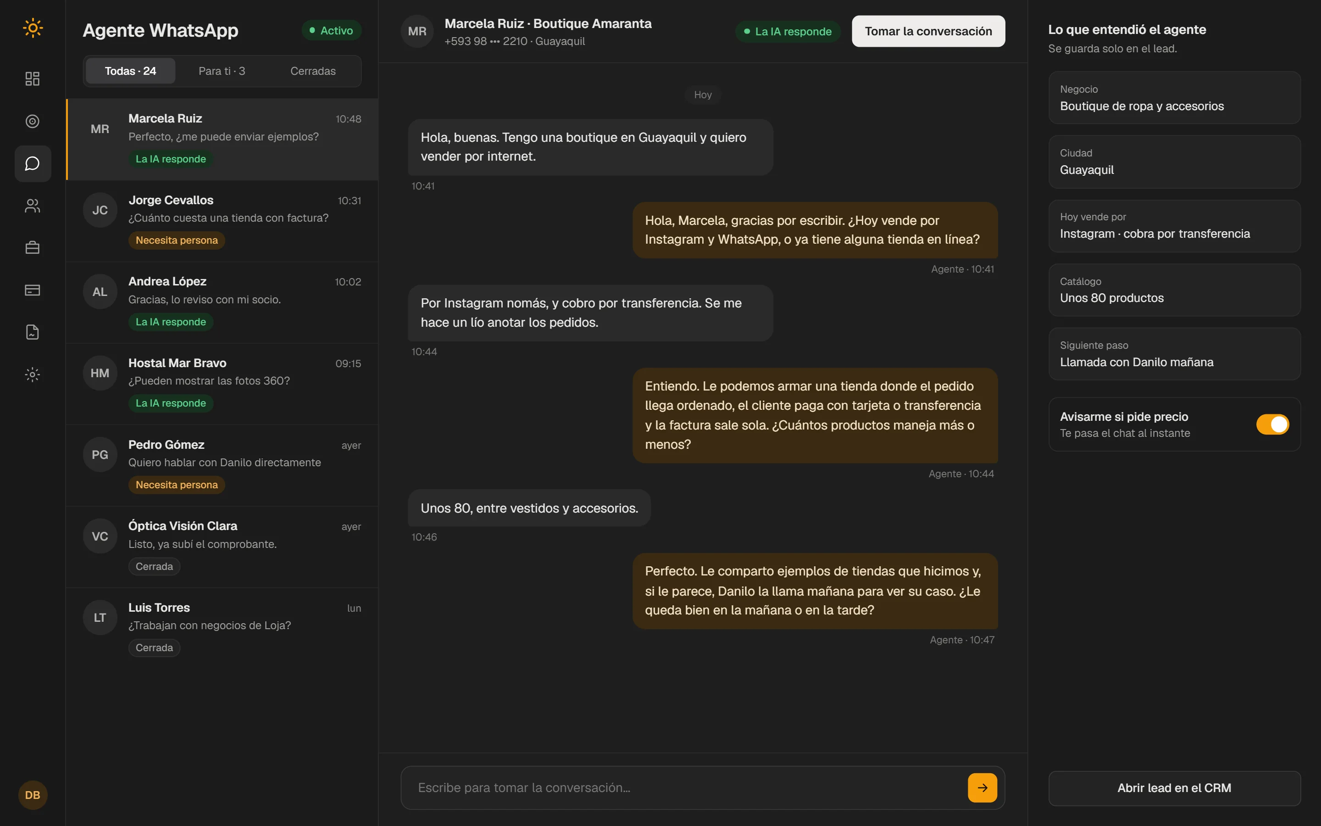The height and width of the screenshot is (826, 1321).
Task: Open the contacts people icon
Action: pos(33,206)
